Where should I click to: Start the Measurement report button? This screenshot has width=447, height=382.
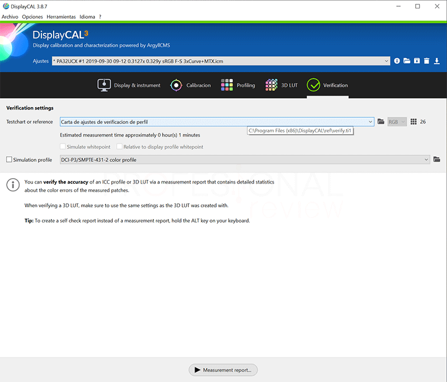point(223,370)
